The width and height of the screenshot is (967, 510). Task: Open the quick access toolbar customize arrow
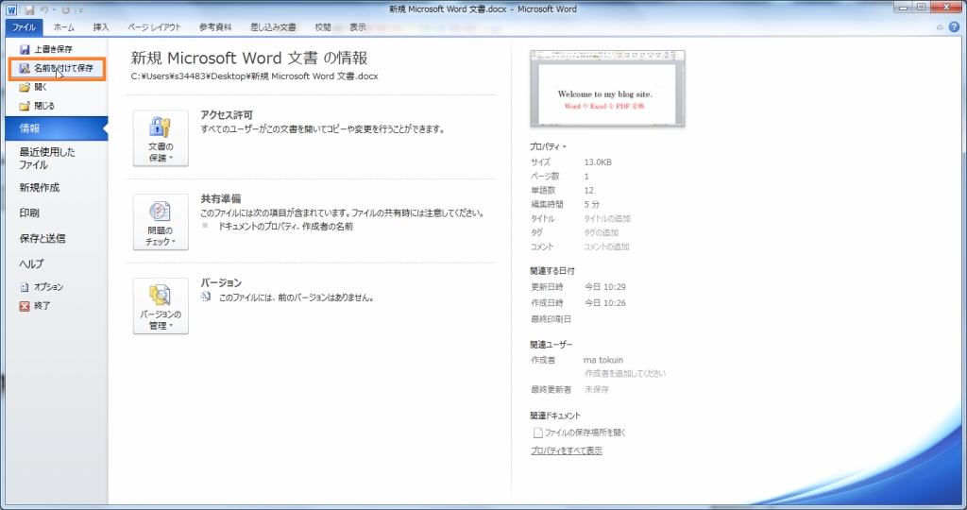[x=81, y=10]
